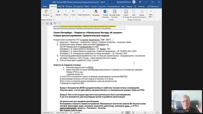
Task: Adjust the zoom slider handle
Action: click(145, 112)
